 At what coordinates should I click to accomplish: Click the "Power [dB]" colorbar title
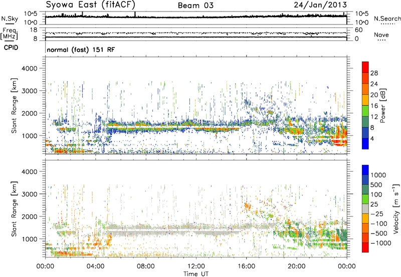(383, 105)
